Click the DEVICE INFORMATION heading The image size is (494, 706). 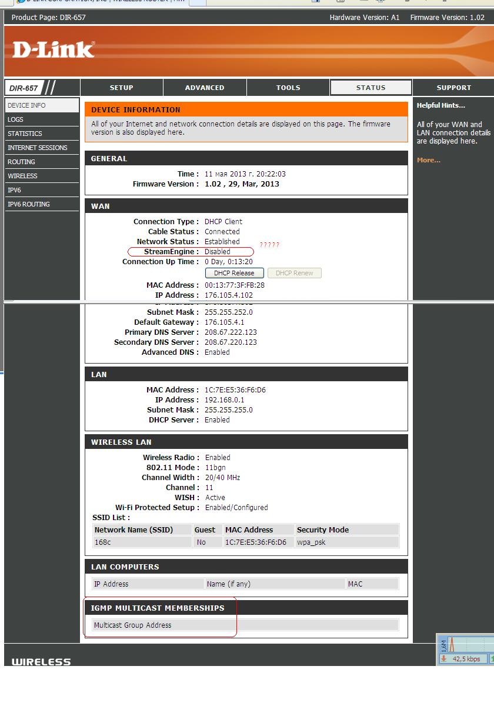[136, 109]
